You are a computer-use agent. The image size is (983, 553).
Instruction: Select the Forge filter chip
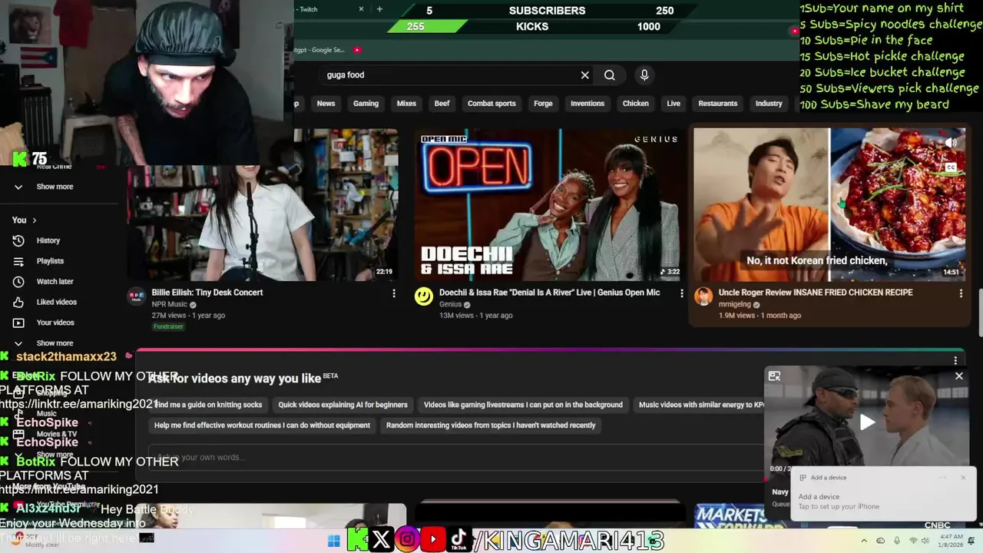pos(543,104)
